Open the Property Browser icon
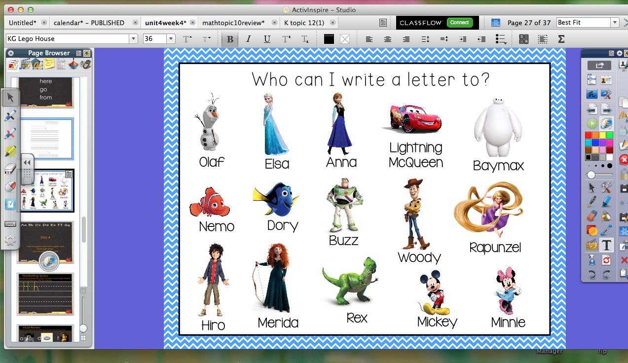Image resolution: width=628 pixels, height=363 pixels. pos(61,64)
